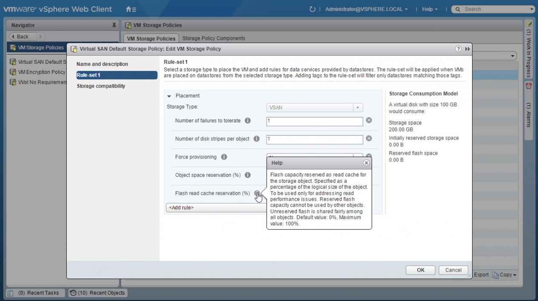
Task: Click info icon for Number of failures to tolerate
Action: [x=248, y=121]
